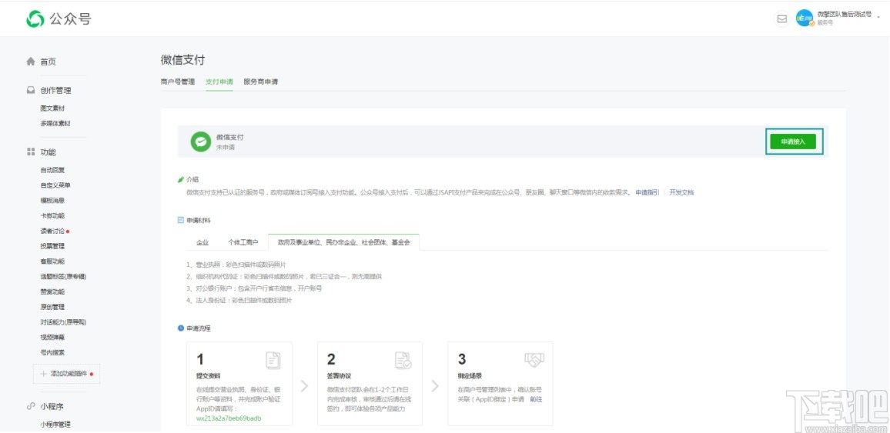Select the 企业 materials tab
Viewport: 890px width, 433px height.
click(x=202, y=242)
